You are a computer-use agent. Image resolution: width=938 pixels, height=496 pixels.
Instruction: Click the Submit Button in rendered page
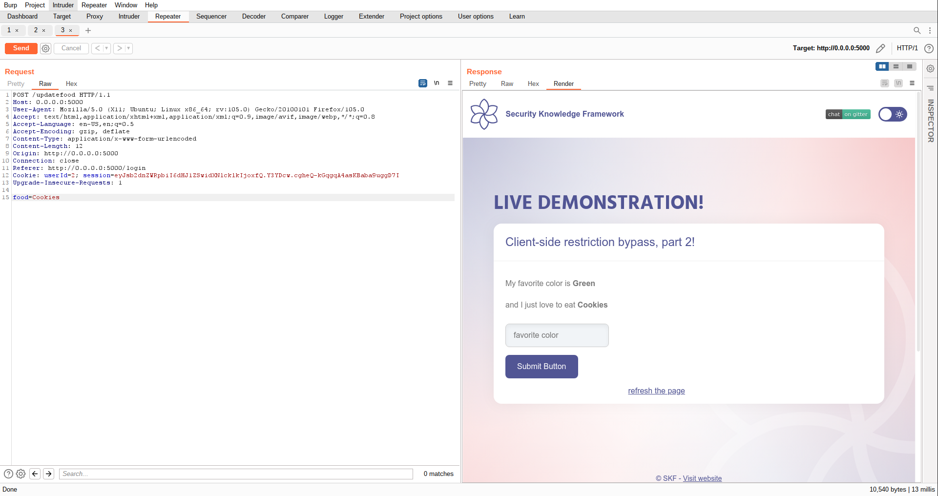click(x=542, y=367)
